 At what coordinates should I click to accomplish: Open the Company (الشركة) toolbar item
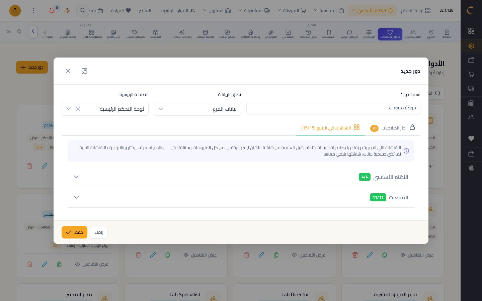pyautogui.click(x=447, y=34)
